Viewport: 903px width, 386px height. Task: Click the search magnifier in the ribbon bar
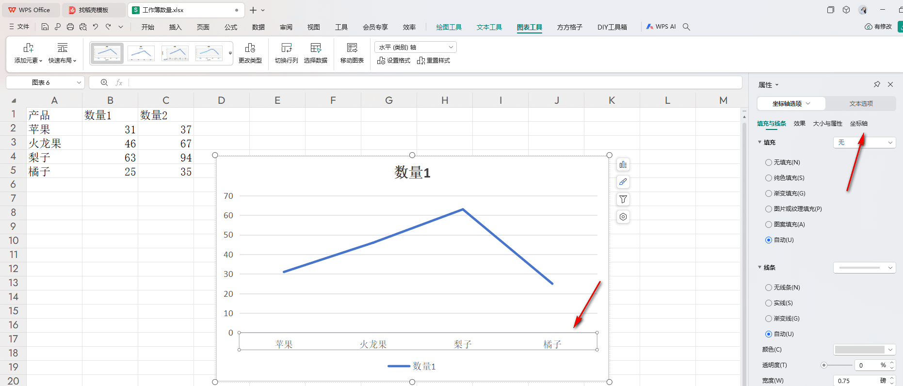[x=686, y=27]
